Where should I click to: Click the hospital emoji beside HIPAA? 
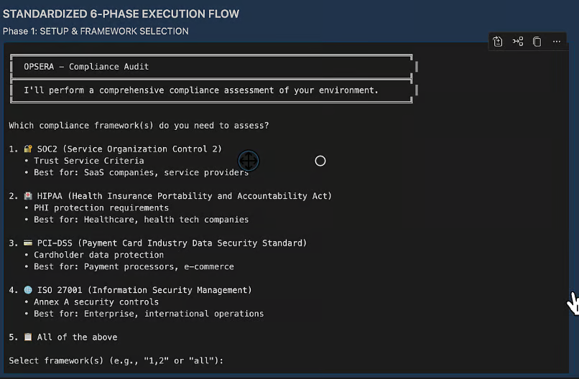click(x=28, y=196)
